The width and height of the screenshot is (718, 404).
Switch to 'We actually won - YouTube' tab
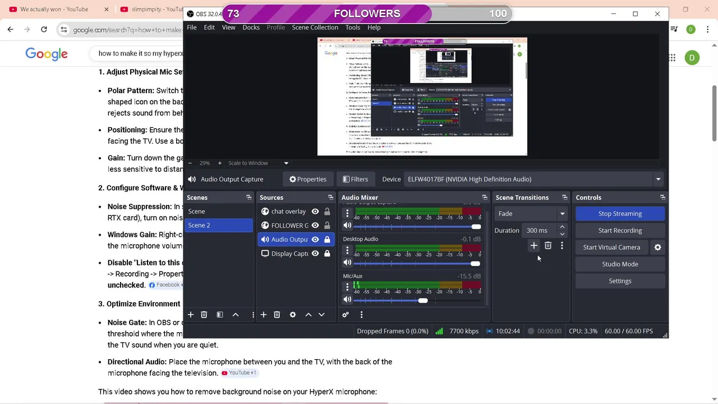(54, 9)
